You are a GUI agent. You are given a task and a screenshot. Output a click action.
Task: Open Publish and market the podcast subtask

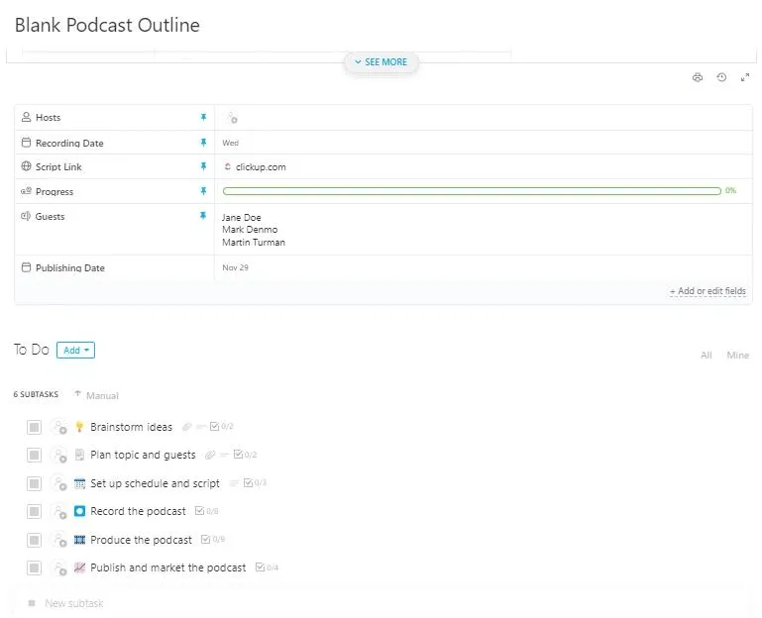[168, 567]
